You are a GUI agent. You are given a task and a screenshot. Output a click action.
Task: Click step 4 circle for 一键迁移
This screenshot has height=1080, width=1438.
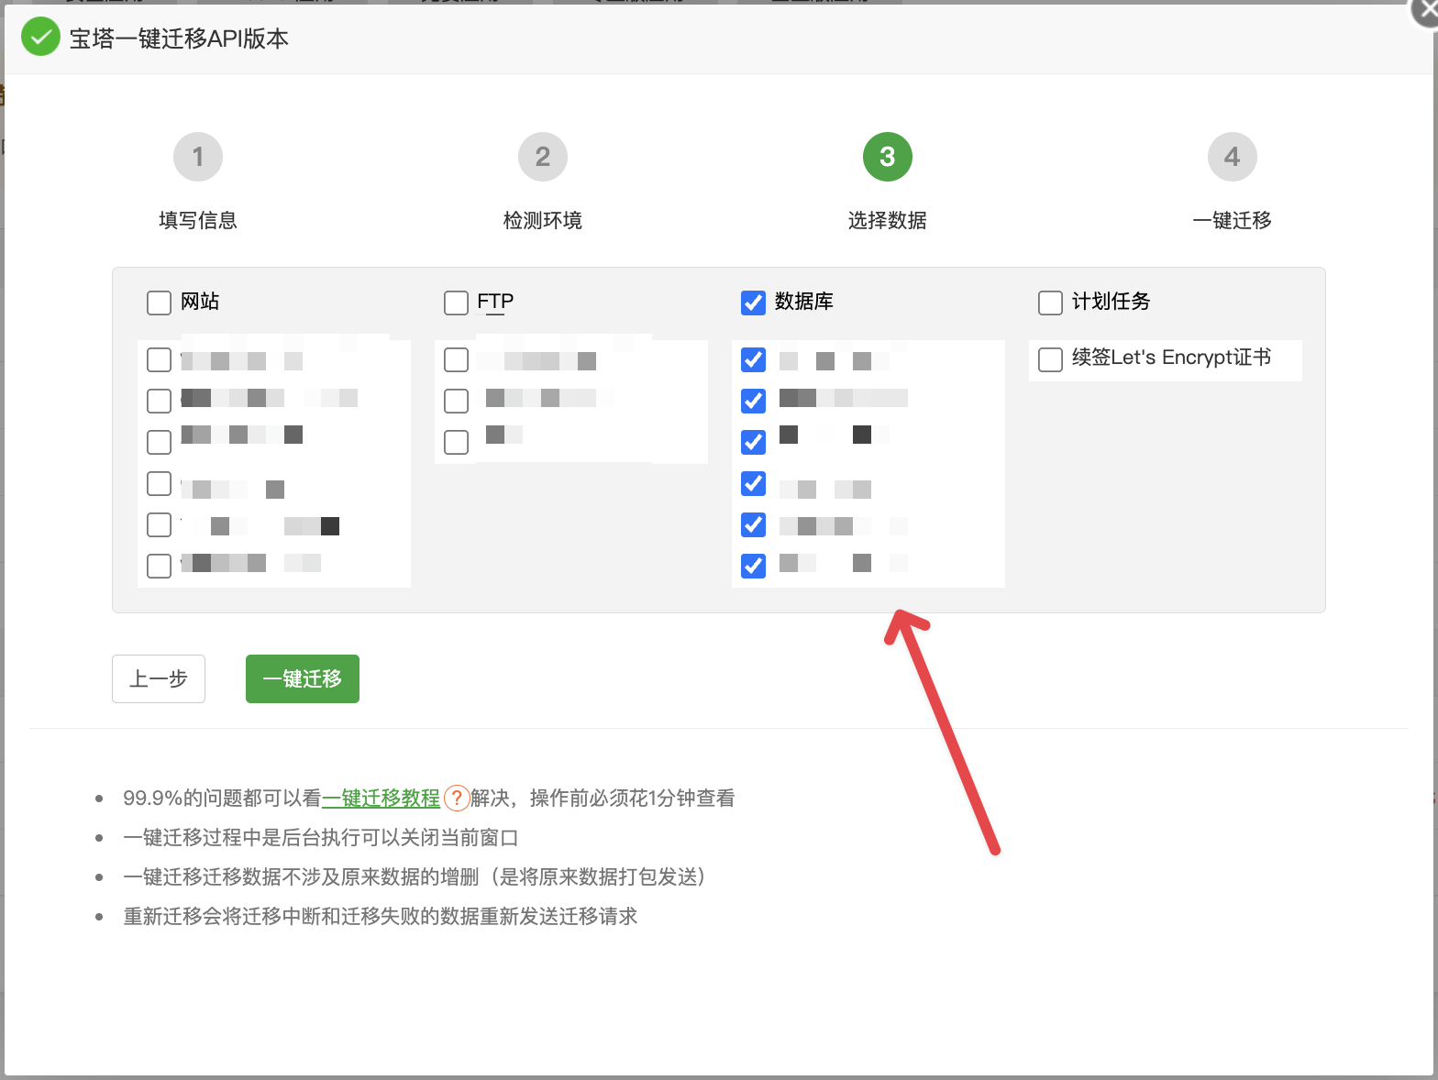click(x=1232, y=157)
